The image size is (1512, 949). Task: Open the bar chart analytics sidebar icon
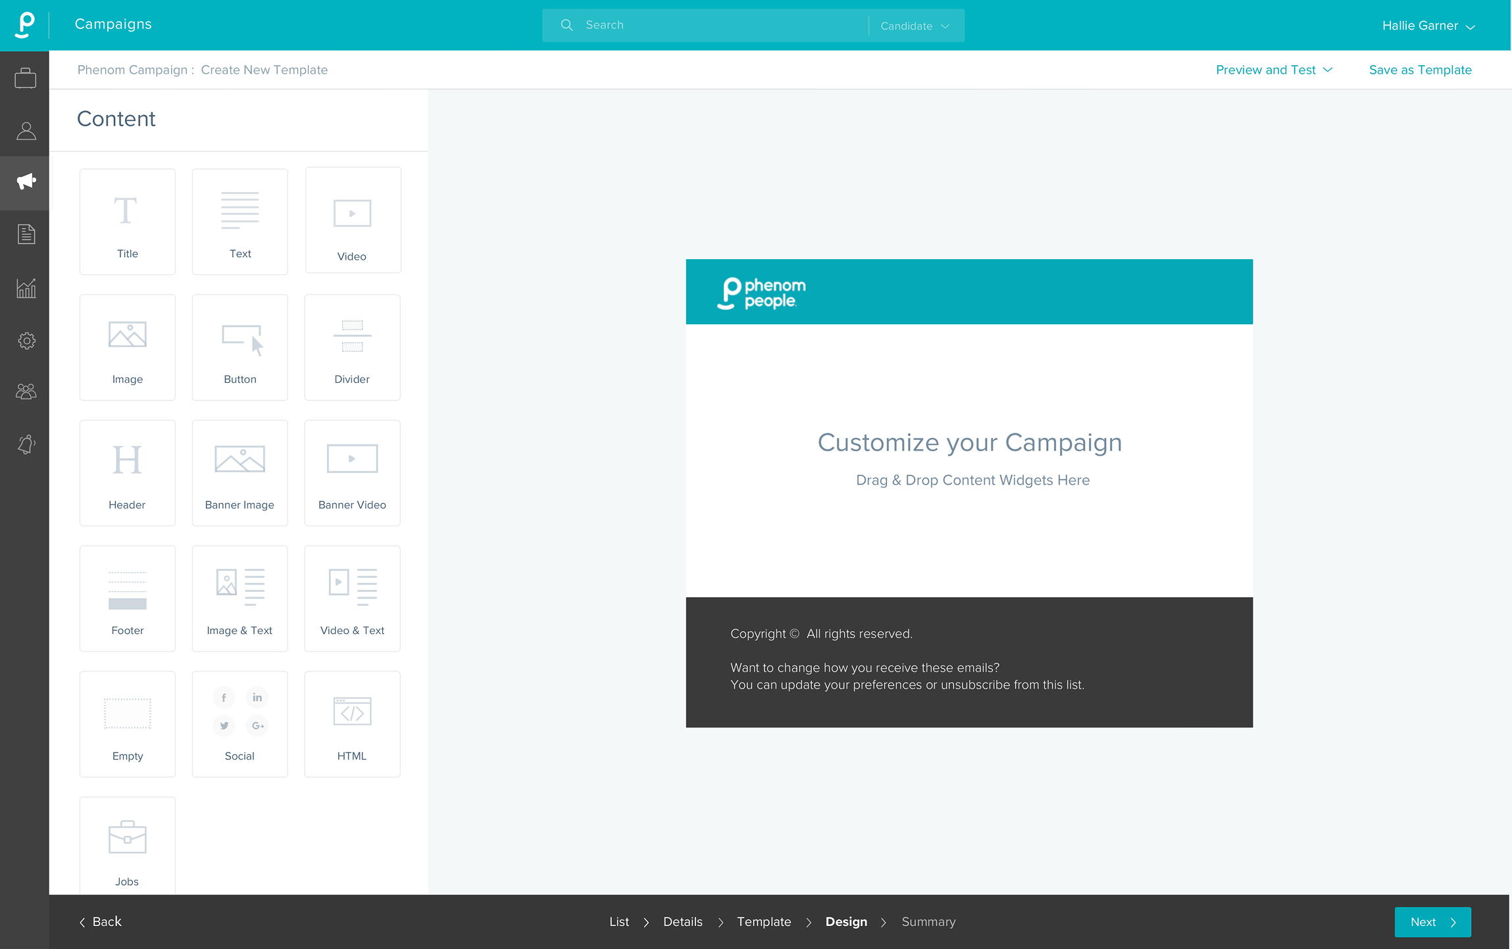pyautogui.click(x=25, y=287)
